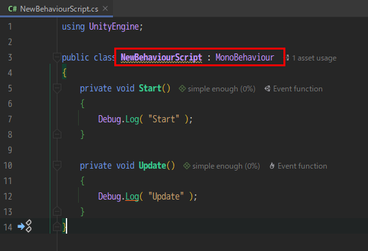Click the Start method name
Image resolution: width=368 pixels, height=251 pixels.
point(150,88)
